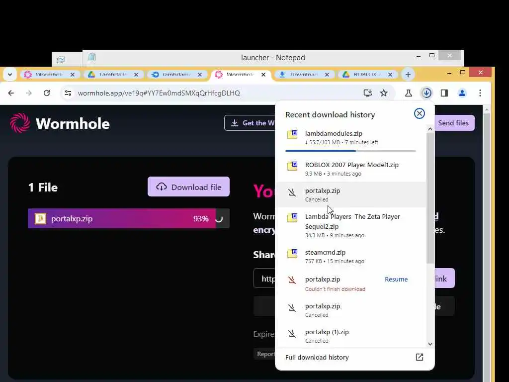Open the tab search dropdown arrow
Viewport: 509px width, 382px height.
pos(10,75)
